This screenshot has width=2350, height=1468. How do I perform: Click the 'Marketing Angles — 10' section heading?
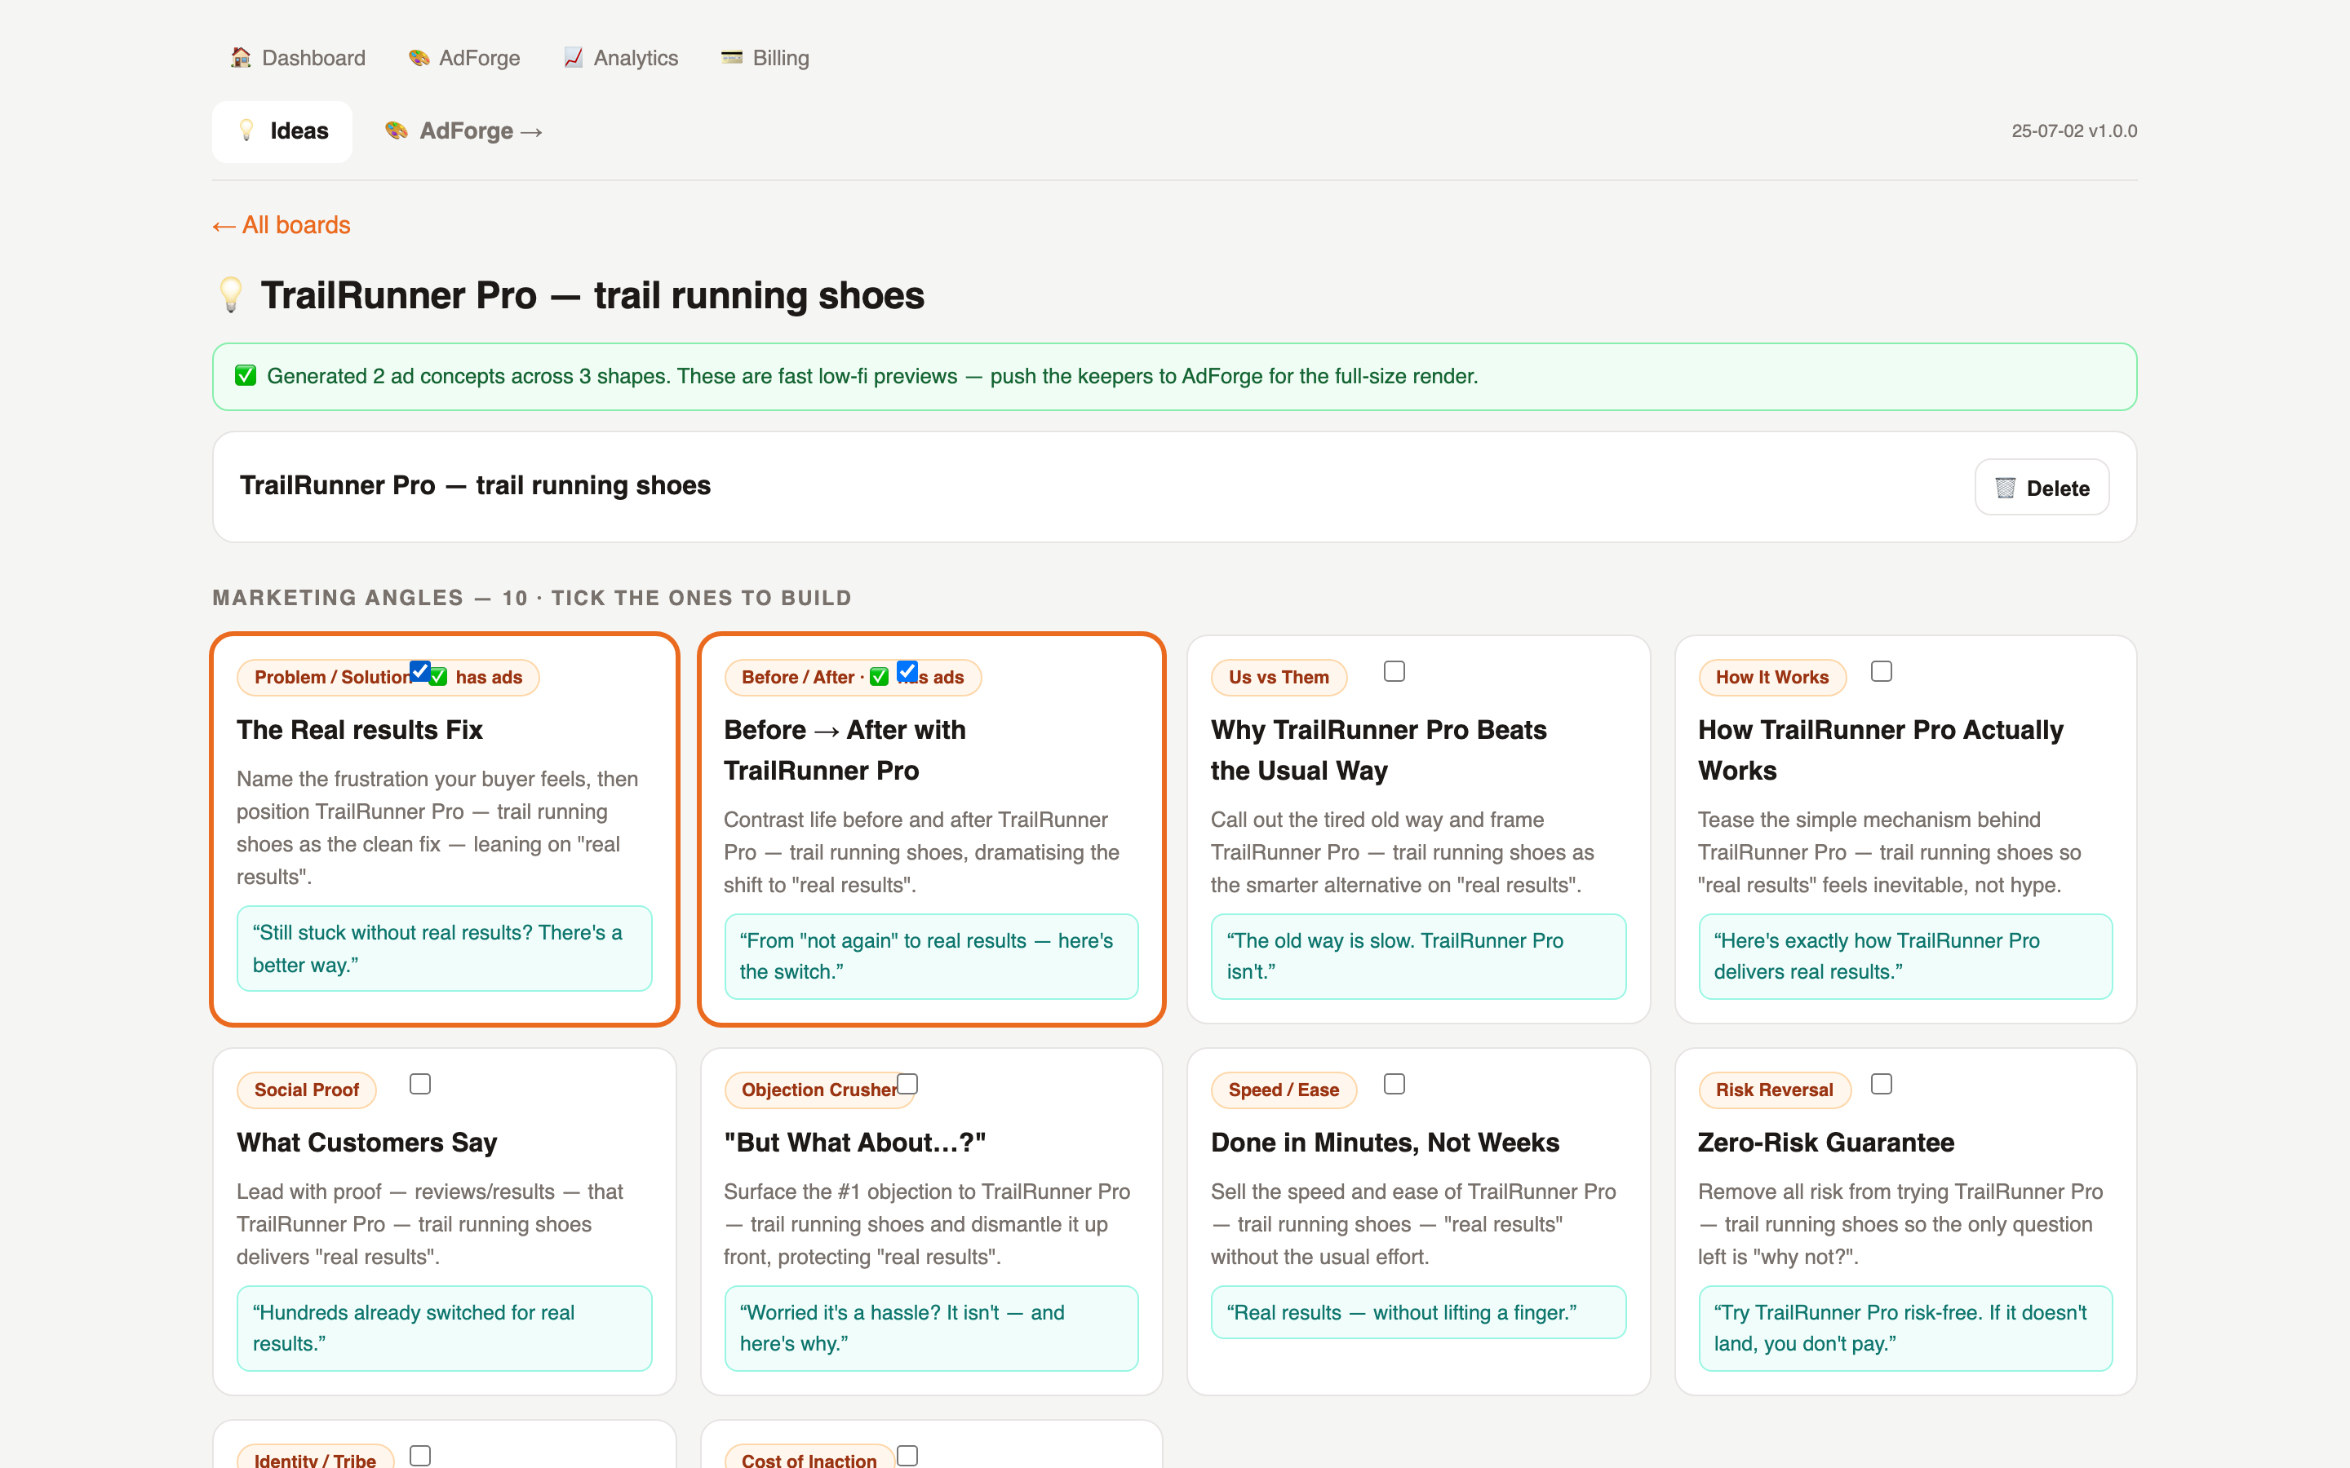click(x=532, y=598)
